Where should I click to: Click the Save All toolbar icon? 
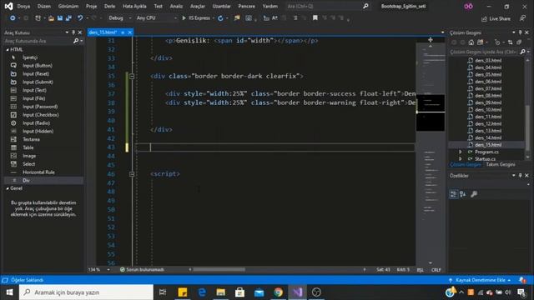(68, 18)
